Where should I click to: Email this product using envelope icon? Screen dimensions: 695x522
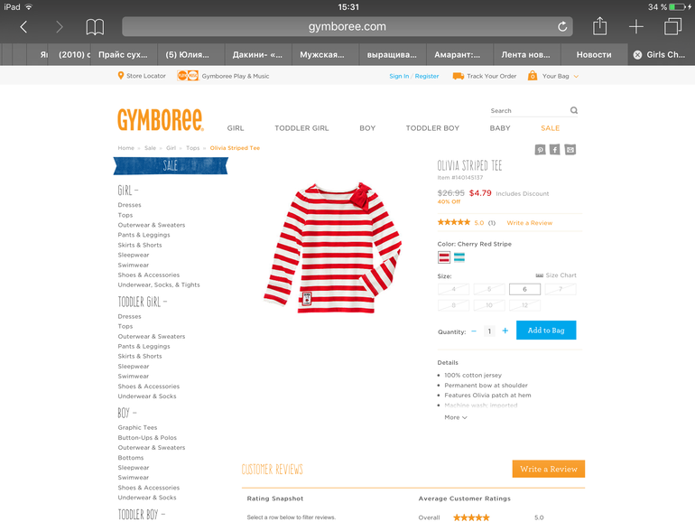click(x=570, y=150)
